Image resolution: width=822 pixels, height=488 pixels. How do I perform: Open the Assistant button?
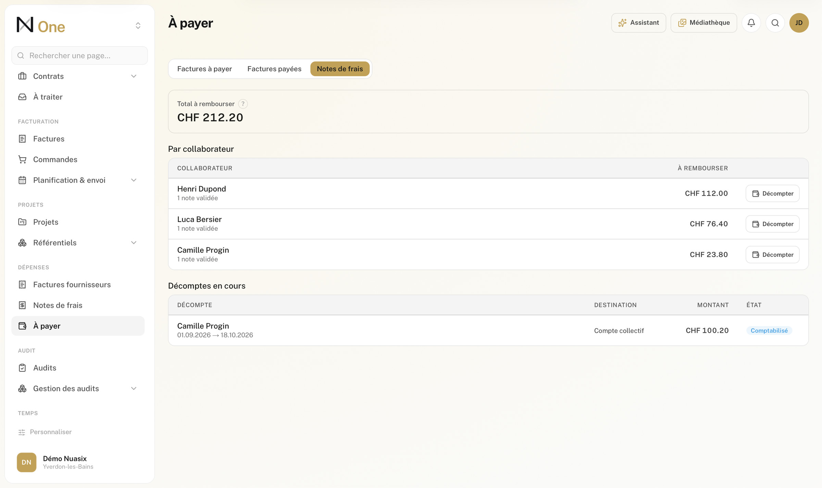tap(639, 23)
